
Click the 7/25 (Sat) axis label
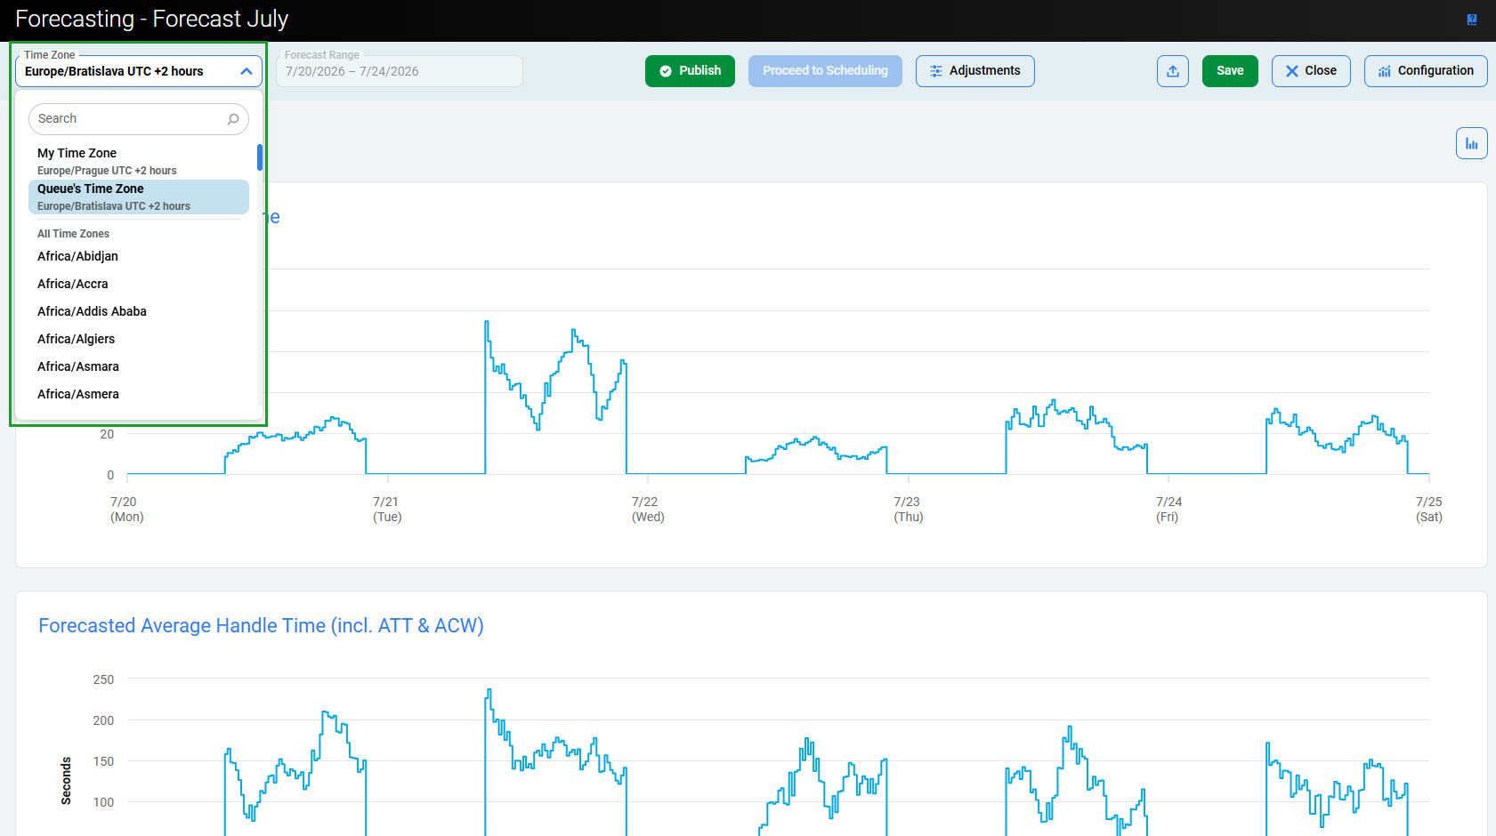click(1429, 510)
